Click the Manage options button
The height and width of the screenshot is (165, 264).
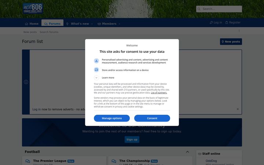pyautogui.click(x=112, y=118)
